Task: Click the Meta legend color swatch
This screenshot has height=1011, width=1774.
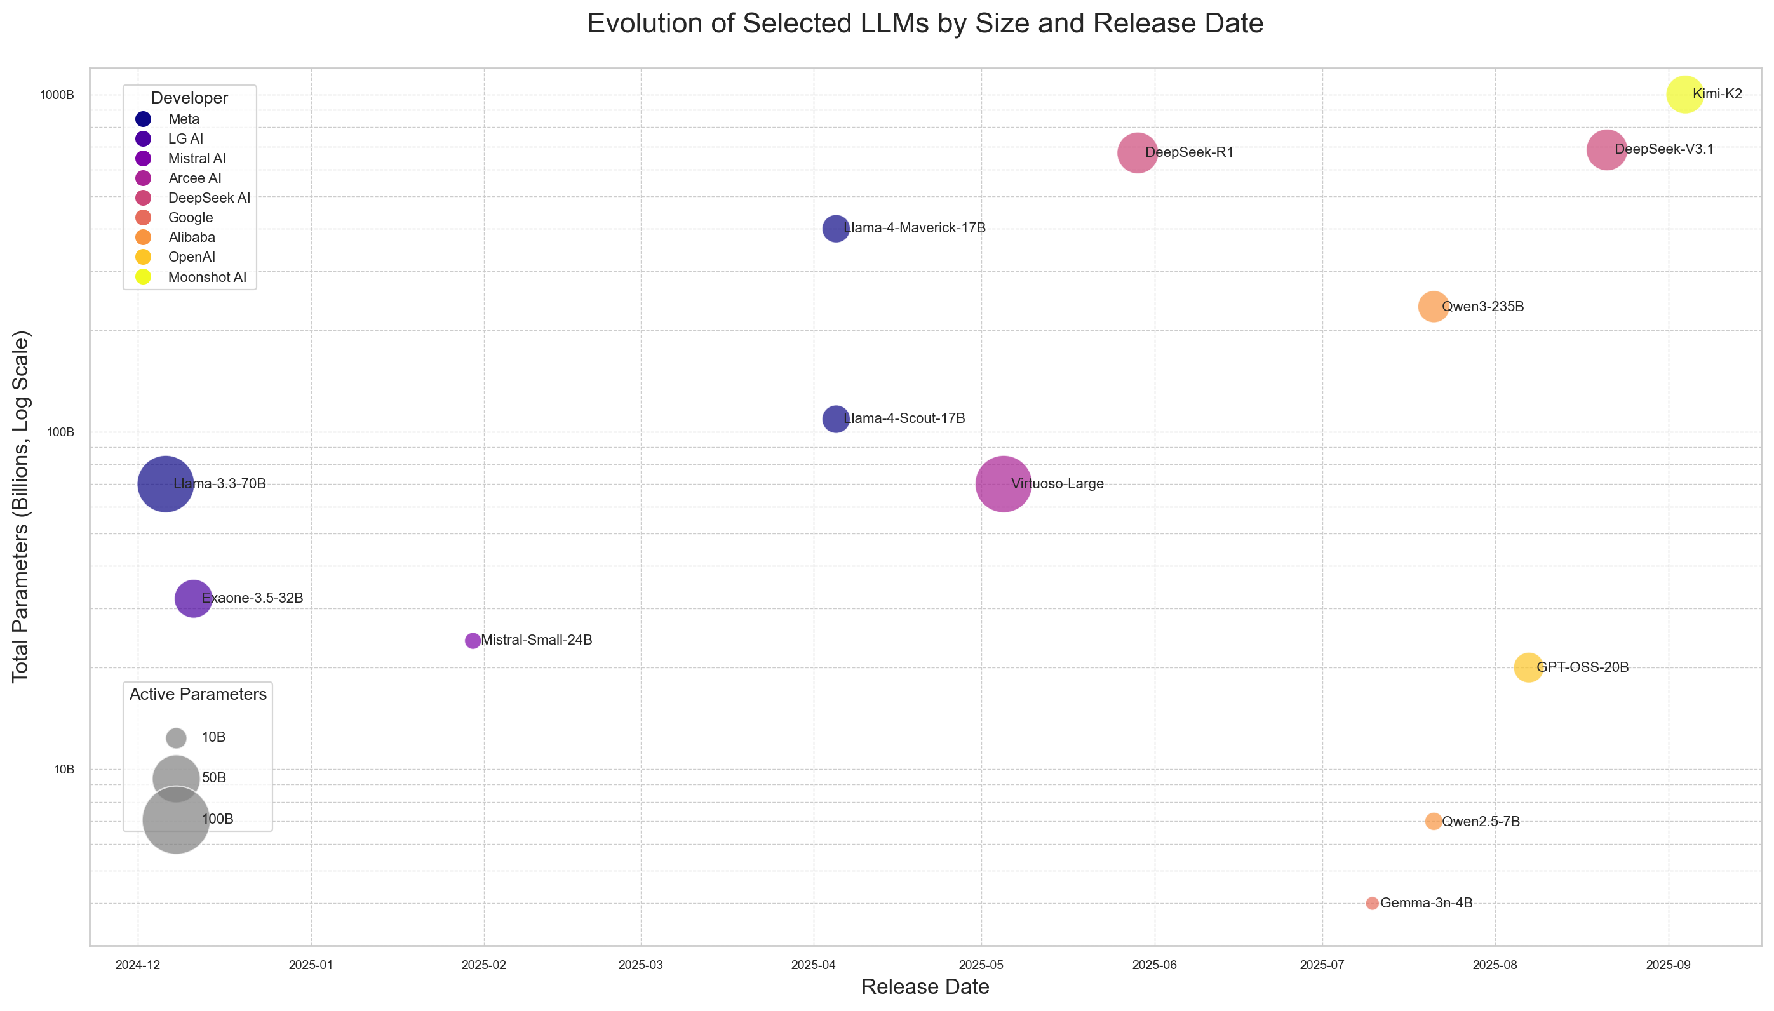Action: tap(143, 119)
